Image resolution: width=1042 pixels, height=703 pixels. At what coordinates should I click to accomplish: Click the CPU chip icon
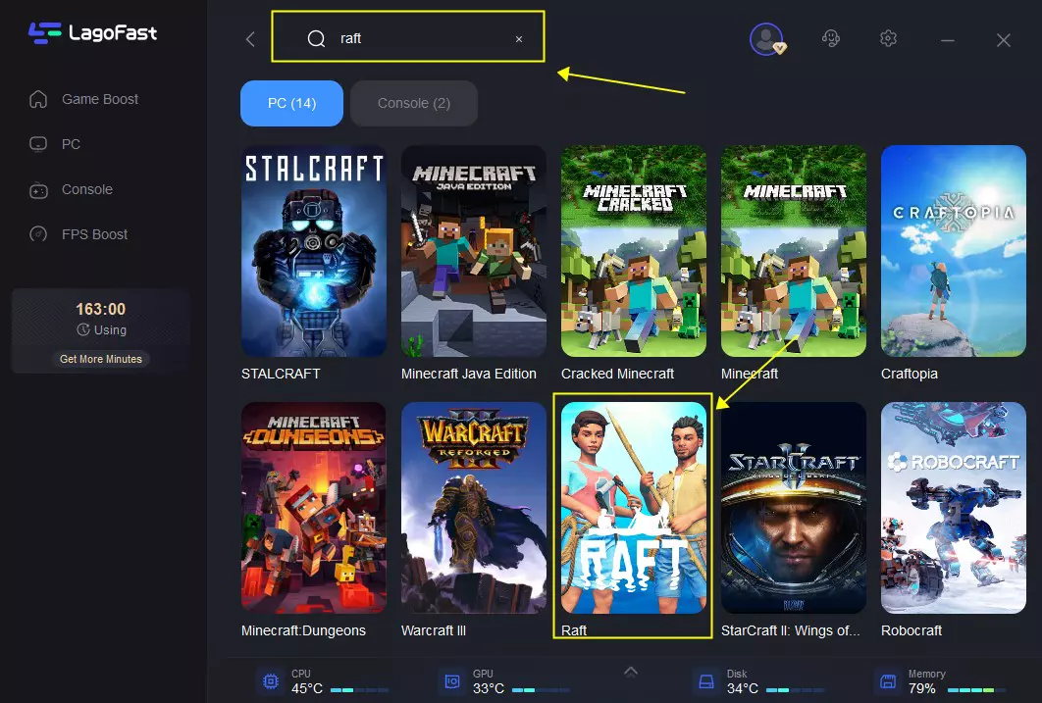coord(271,681)
